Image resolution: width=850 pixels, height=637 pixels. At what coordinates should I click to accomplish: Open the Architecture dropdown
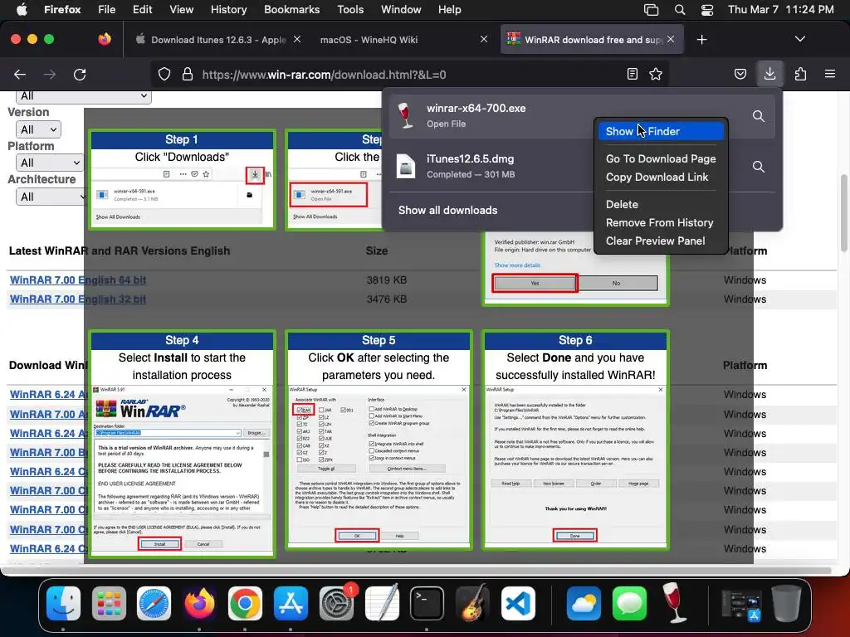(51, 197)
